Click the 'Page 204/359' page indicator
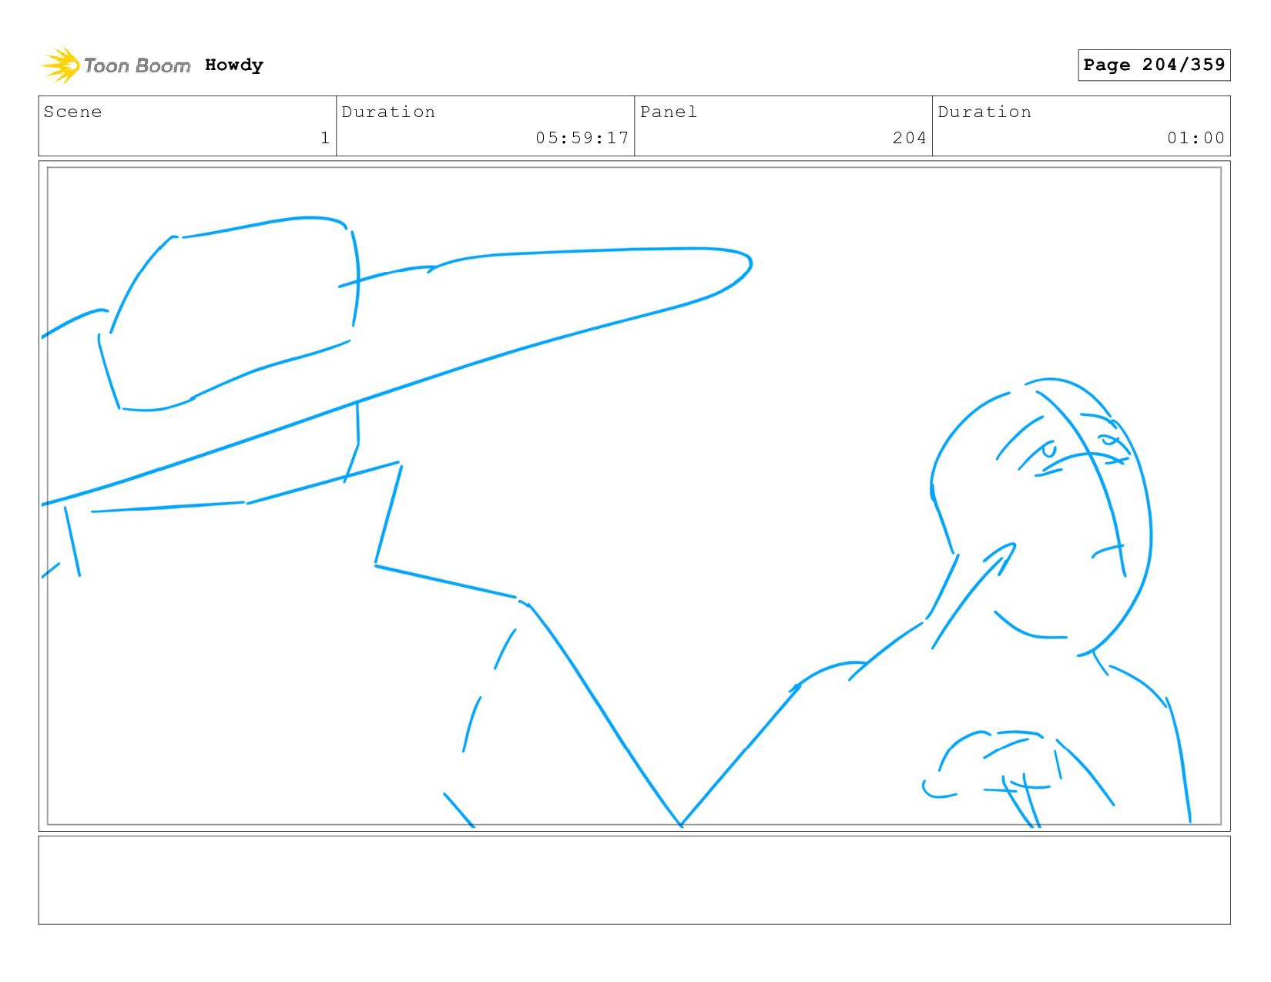Image resolution: width=1271 pixels, height=982 pixels. [x=1154, y=65]
